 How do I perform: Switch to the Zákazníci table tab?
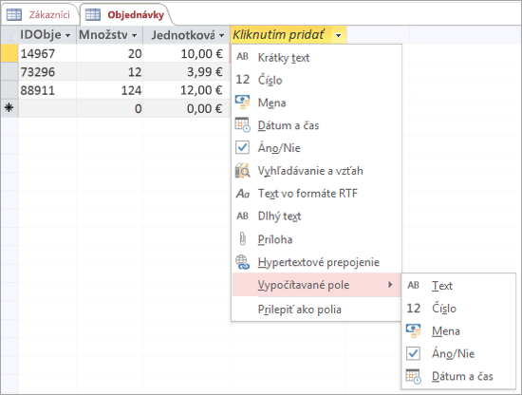coord(40,14)
